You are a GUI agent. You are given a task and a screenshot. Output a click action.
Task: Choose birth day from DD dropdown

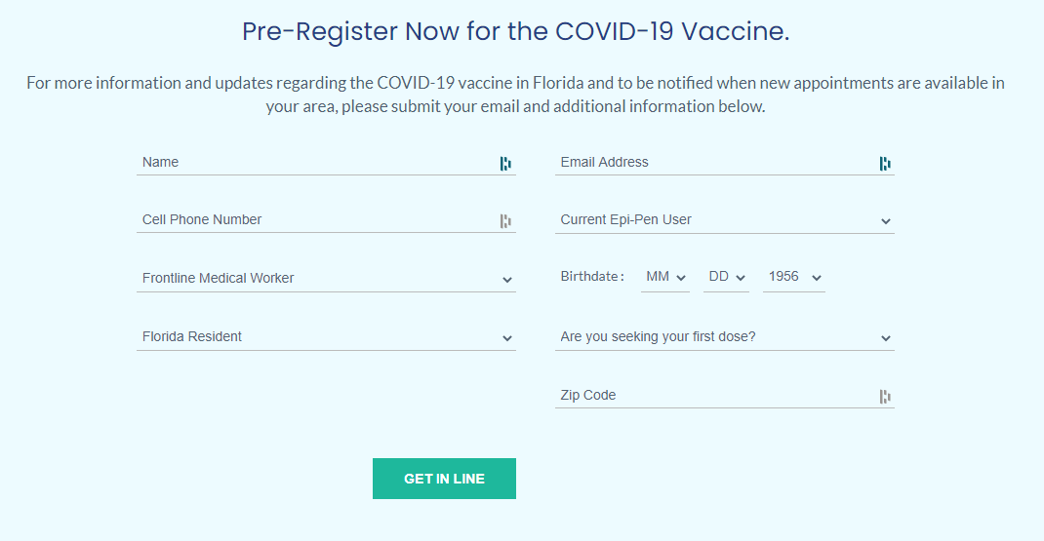pyautogui.click(x=726, y=277)
